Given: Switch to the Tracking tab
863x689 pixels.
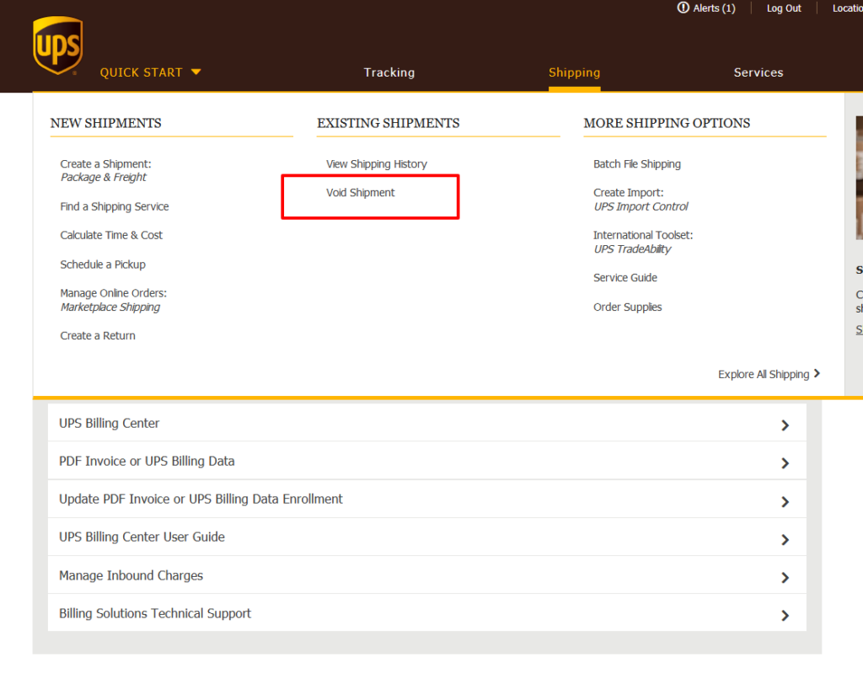Looking at the screenshot, I should (389, 72).
